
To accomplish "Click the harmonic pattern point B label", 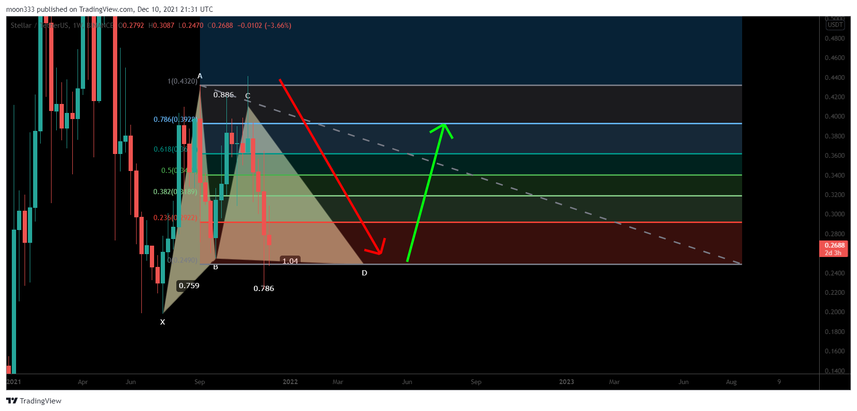I will [216, 267].
